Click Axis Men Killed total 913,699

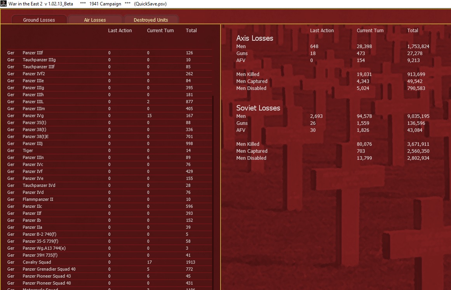coord(416,74)
